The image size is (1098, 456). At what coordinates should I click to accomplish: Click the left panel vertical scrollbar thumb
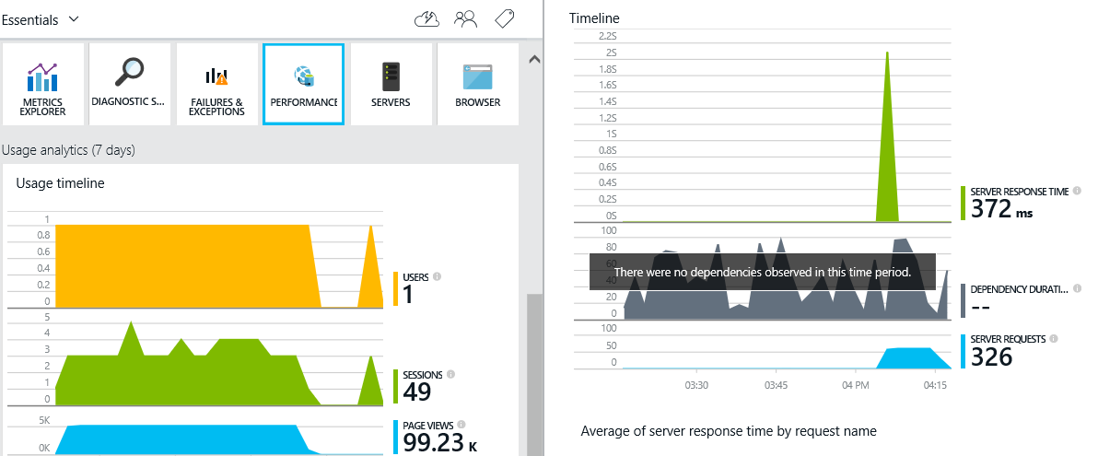[x=534, y=375]
